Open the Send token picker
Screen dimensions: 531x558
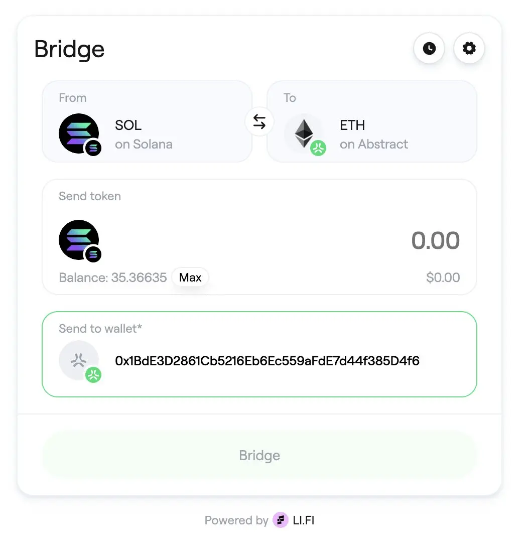coord(80,241)
